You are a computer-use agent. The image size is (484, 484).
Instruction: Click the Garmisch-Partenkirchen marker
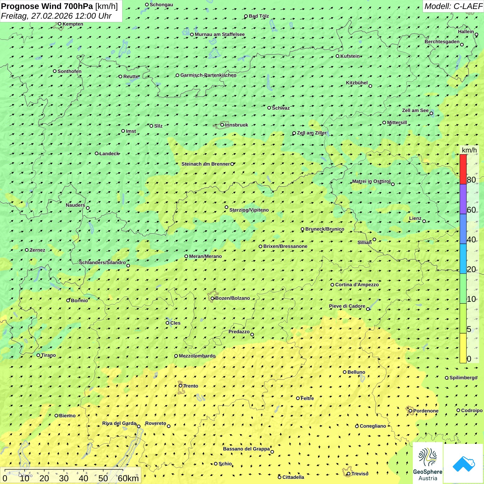(x=177, y=75)
